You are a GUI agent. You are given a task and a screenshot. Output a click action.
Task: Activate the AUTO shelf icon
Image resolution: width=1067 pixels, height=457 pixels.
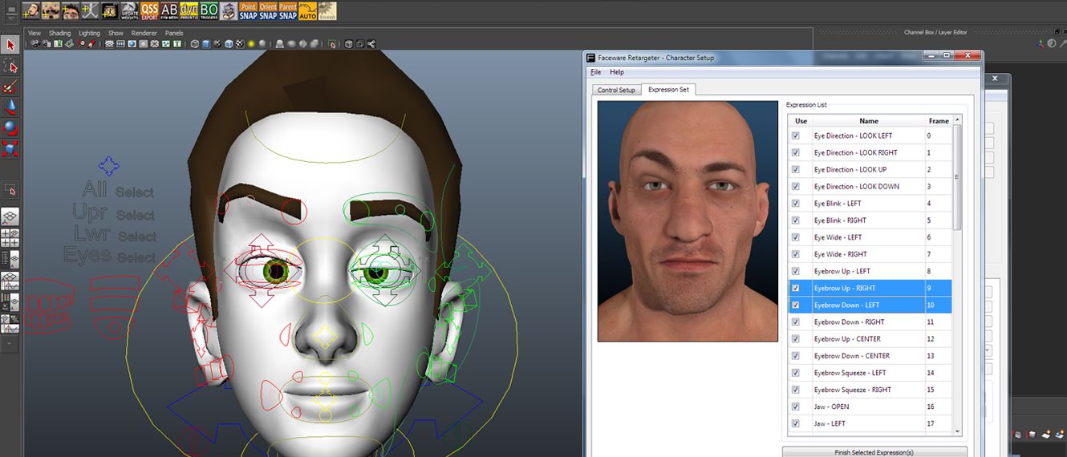point(307,10)
